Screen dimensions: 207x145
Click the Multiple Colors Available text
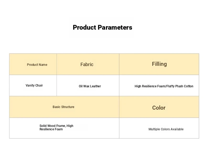tap(166, 129)
